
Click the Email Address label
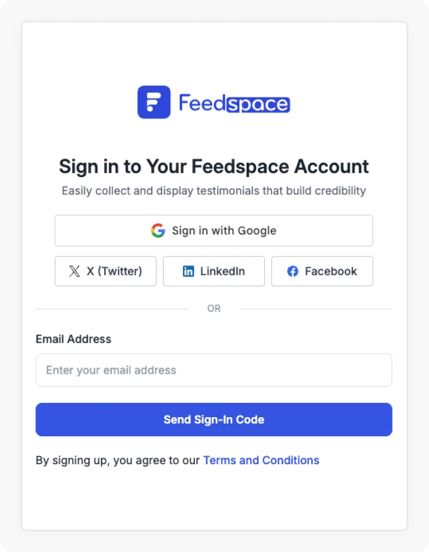pyautogui.click(x=73, y=339)
